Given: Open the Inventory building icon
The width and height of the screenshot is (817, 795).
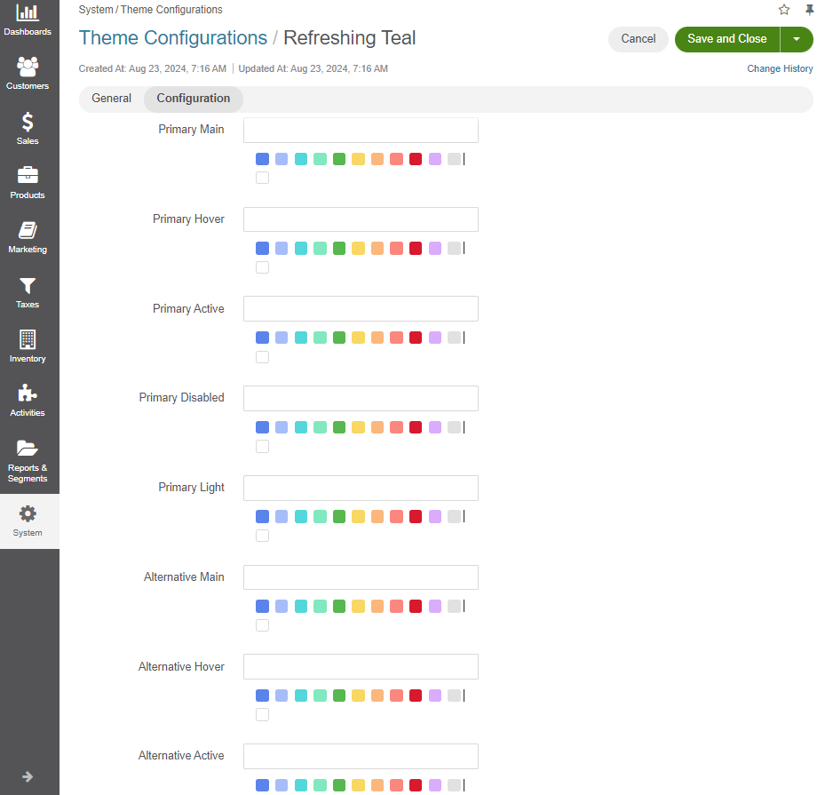Looking at the screenshot, I should pyautogui.click(x=28, y=339).
